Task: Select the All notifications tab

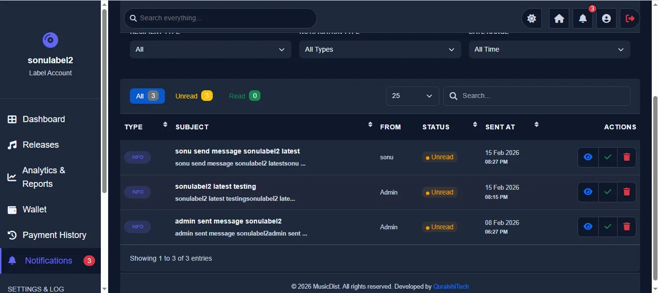Action: (x=147, y=96)
